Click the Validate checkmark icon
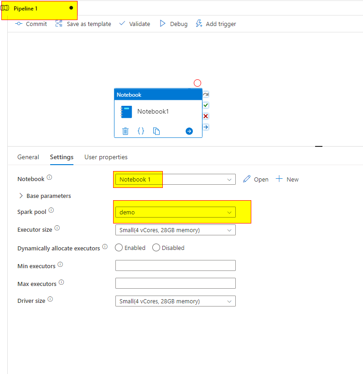 (x=122, y=23)
